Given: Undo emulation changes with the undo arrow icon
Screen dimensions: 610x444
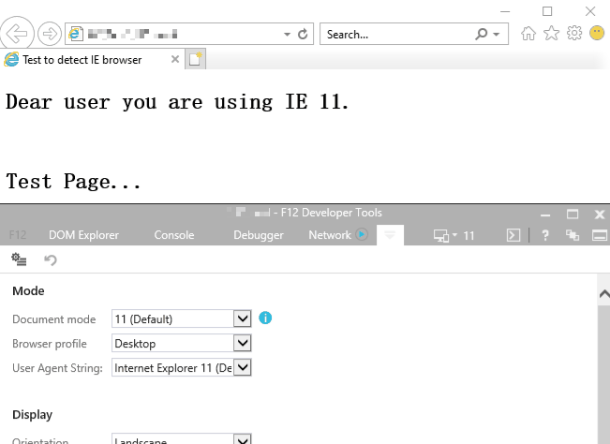Looking at the screenshot, I should coord(51,259).
